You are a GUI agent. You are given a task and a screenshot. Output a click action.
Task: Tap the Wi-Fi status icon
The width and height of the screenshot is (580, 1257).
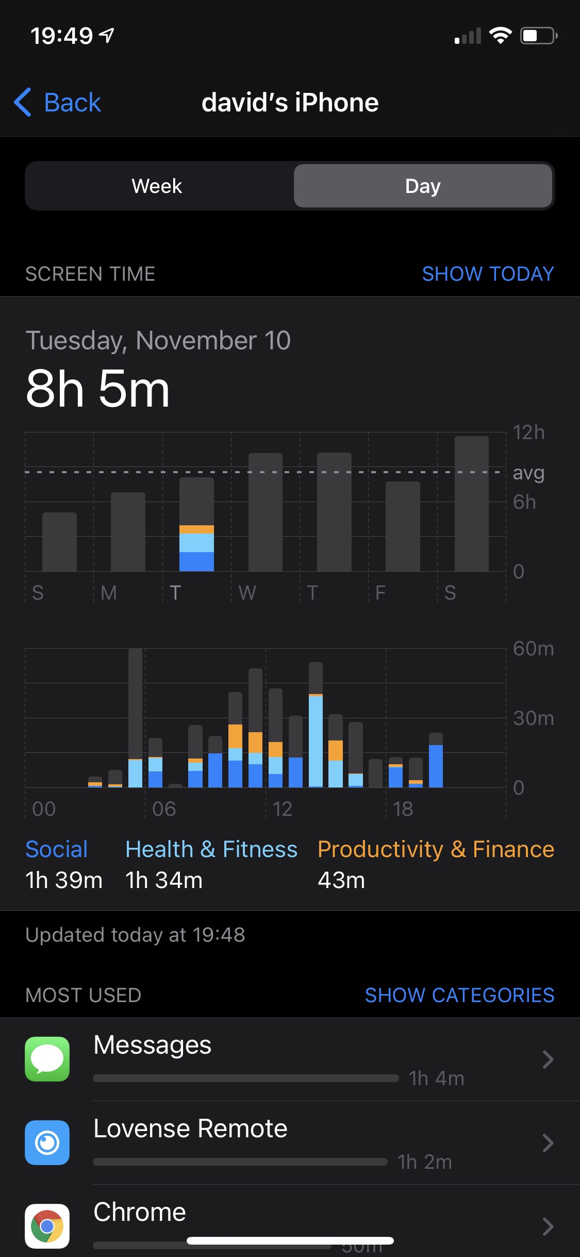coord(500,36)
